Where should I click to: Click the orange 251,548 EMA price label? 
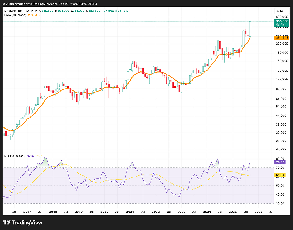click(281, 38)
